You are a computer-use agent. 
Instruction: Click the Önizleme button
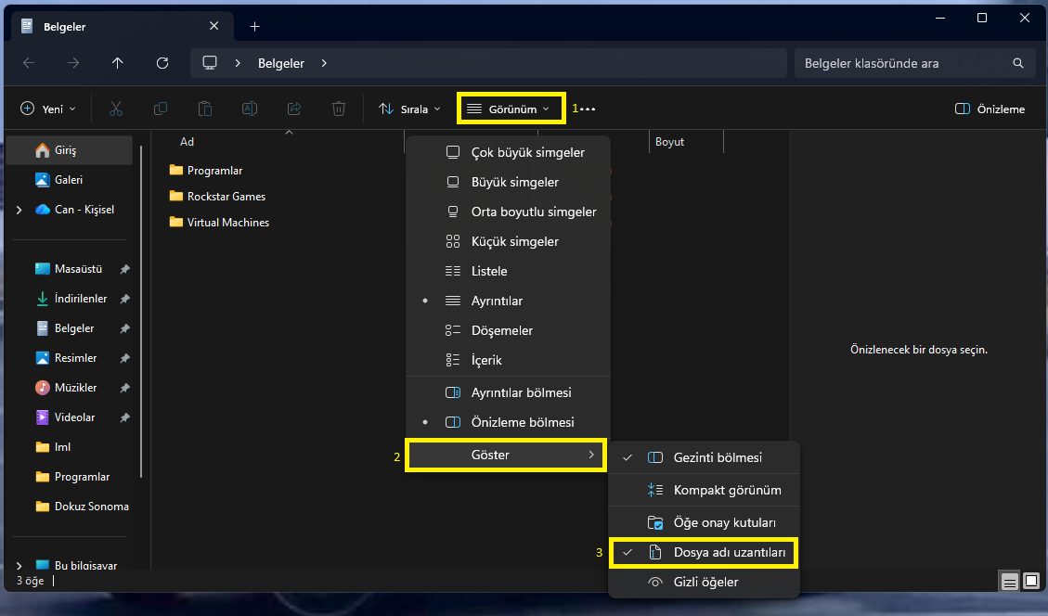pos(990,109)
